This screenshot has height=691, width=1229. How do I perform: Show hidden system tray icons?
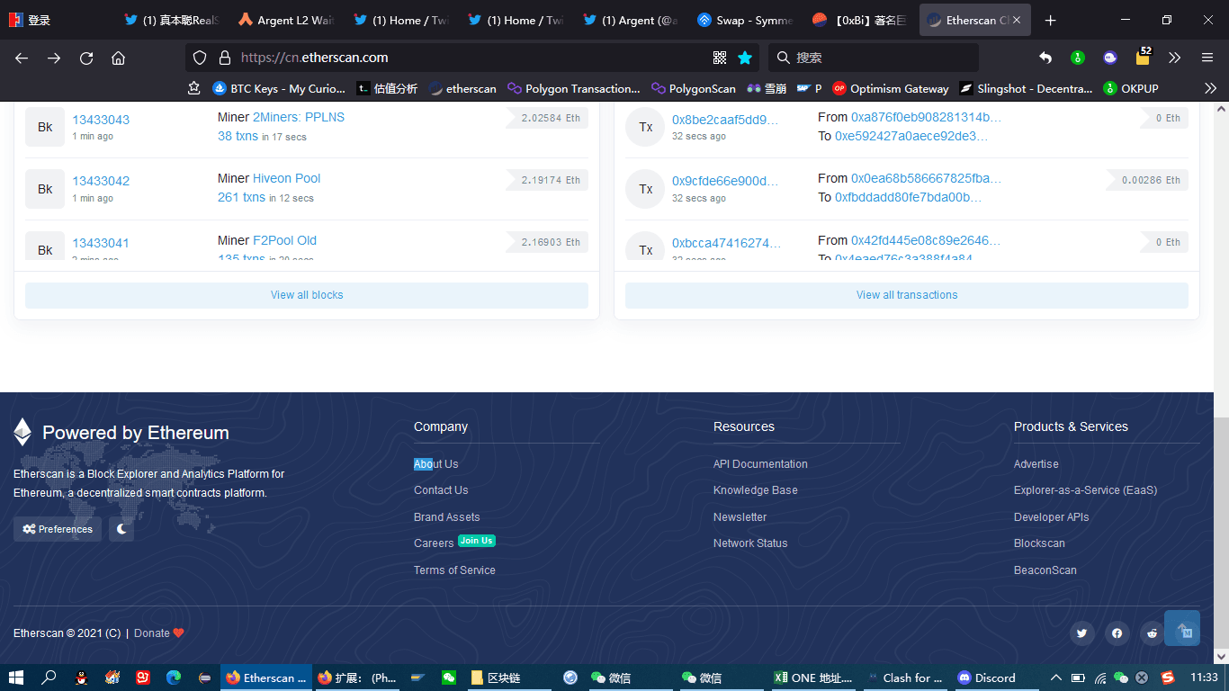pyautogui.click(x=1055, y=678)
